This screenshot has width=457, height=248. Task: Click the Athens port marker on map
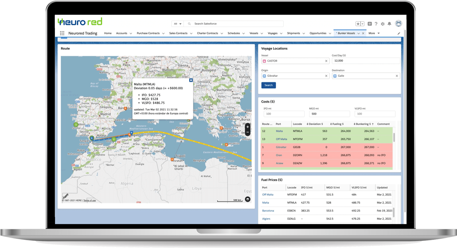click(x=221, y=128)
